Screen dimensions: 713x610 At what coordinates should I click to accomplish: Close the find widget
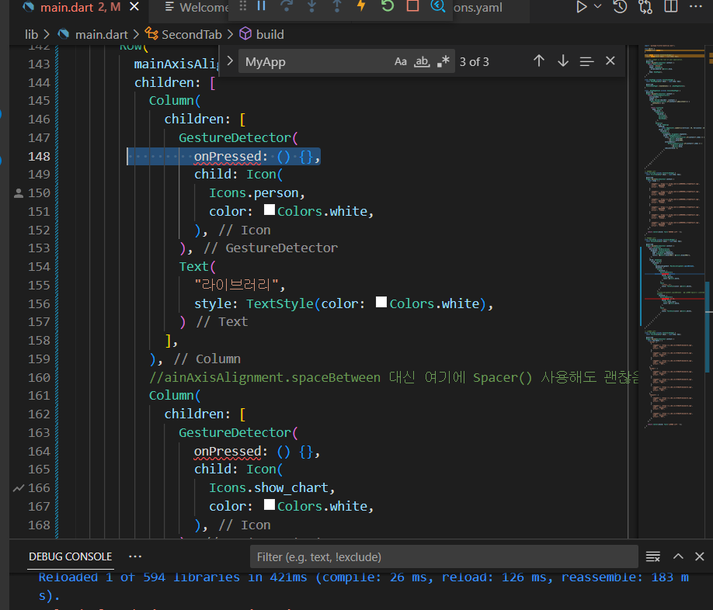coord(610,61)
